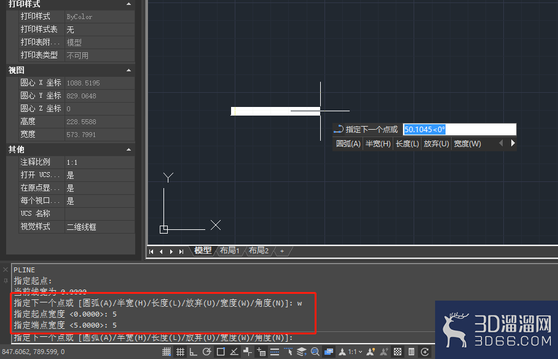The height and width of the screenshot is (359, 558).
Task: Choose 放弃(U) option
Action: [x=436, y=144]
